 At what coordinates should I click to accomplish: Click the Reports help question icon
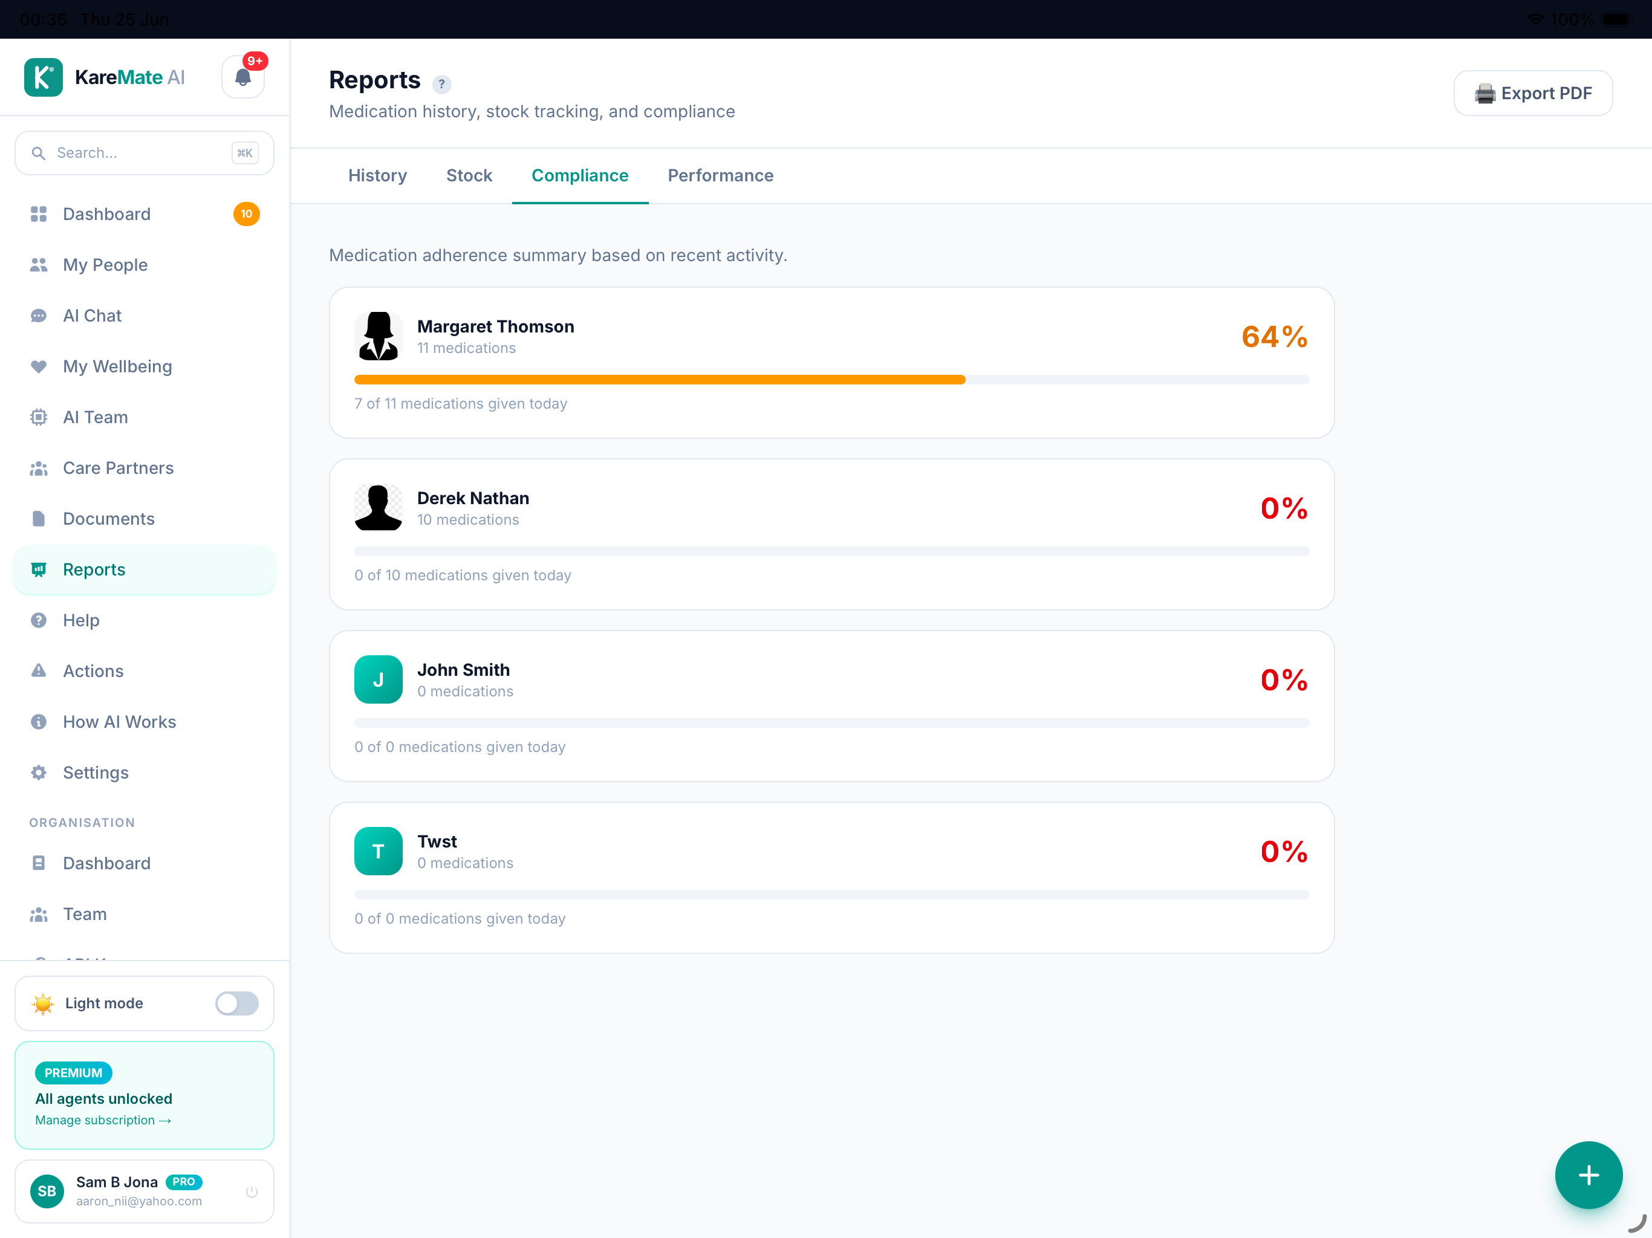click(441, 83)
